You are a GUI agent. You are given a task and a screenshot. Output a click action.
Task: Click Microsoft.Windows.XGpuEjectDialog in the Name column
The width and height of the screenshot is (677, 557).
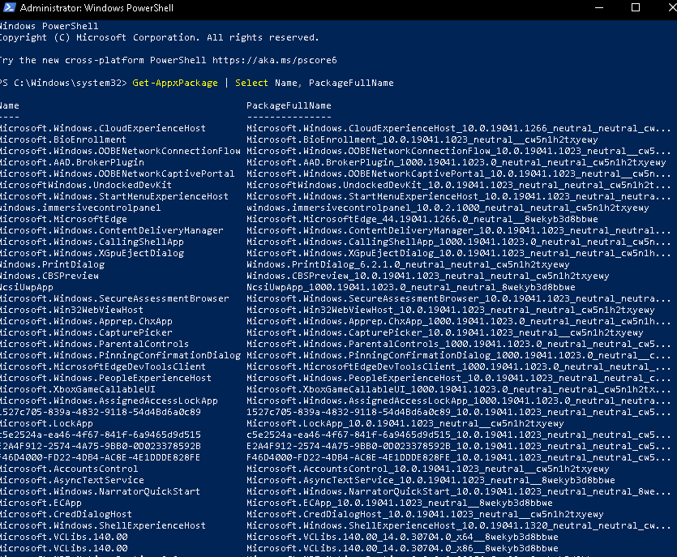tap(92, 253)
